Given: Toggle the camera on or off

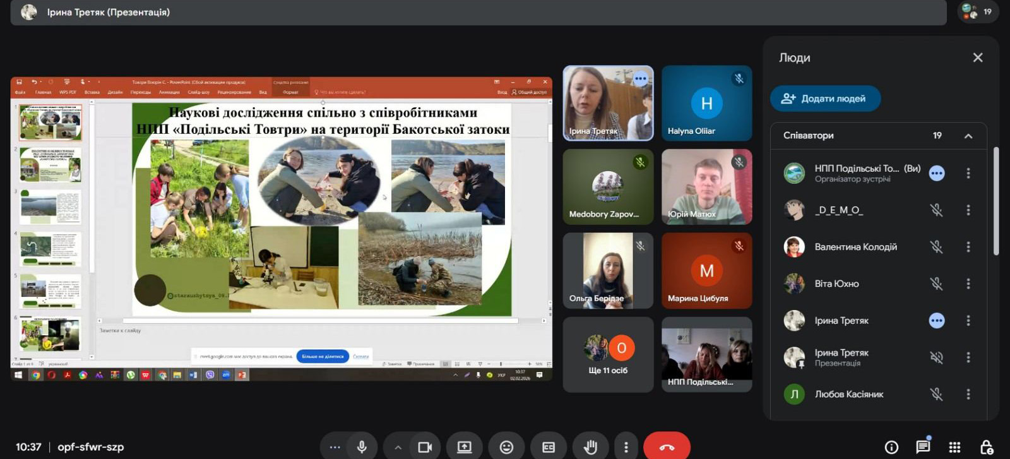Looking at the screenshot, I should (425, 447).
